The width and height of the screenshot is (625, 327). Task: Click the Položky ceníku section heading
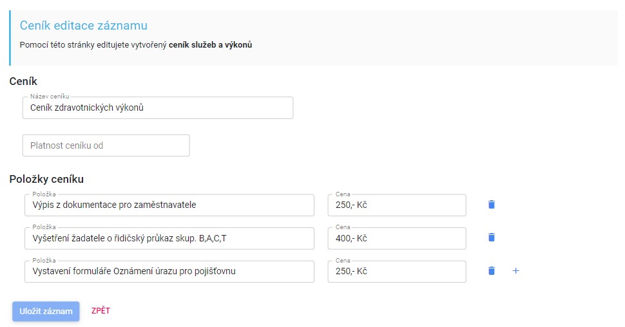[46, 179]
